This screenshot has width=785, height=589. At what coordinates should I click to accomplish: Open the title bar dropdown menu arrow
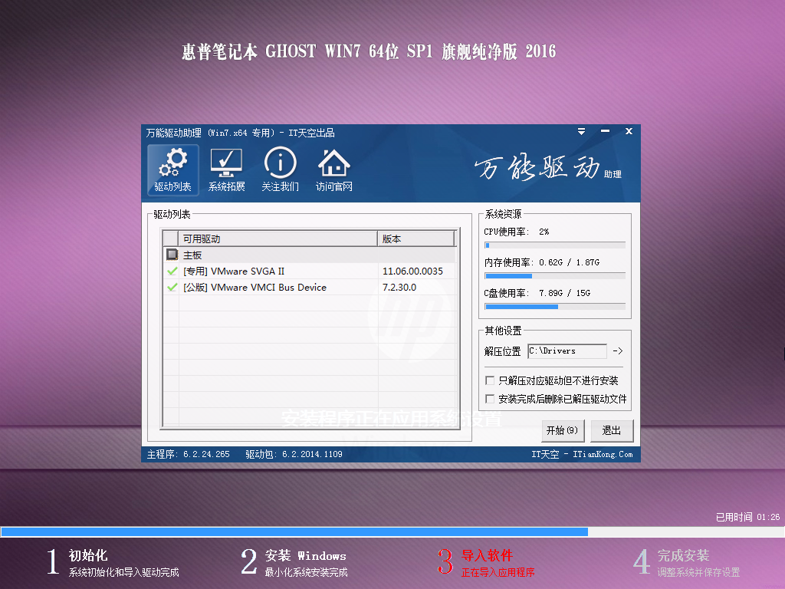pos(581,131)
